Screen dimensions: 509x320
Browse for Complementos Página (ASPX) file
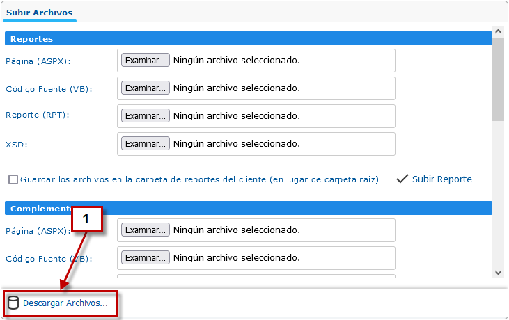(x=145, y=230)
